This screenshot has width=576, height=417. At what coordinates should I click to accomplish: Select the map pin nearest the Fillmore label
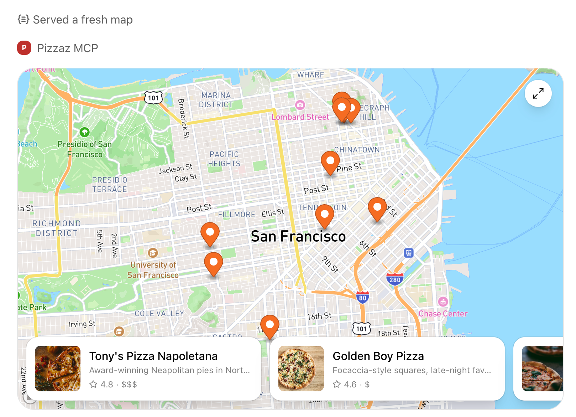210,233
